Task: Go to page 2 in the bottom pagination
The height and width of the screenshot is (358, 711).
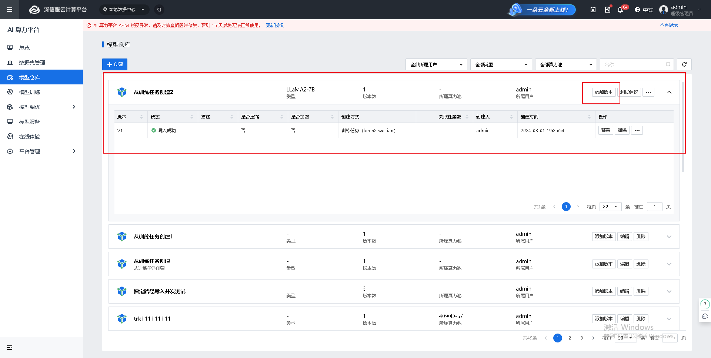Action: tap(570, 338)
